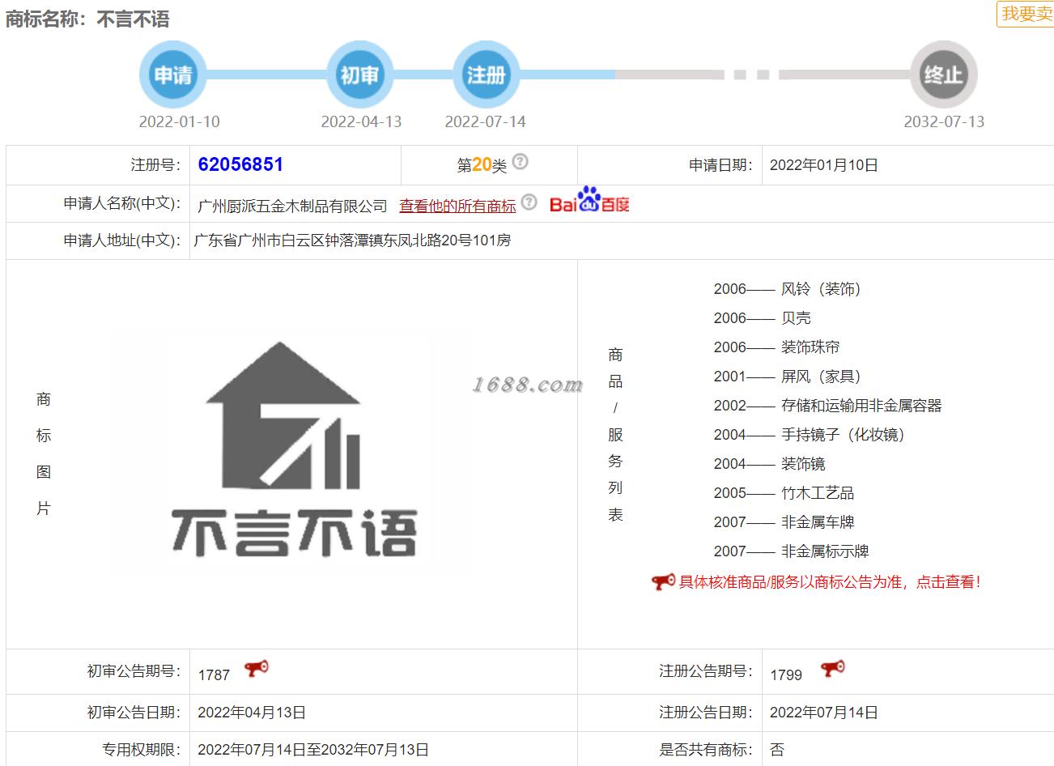Image resolution: width=1054 pixels, height=766 pixels.
Task: Click the 商标名称：不言不语 heading
Action: coord(88,19)
